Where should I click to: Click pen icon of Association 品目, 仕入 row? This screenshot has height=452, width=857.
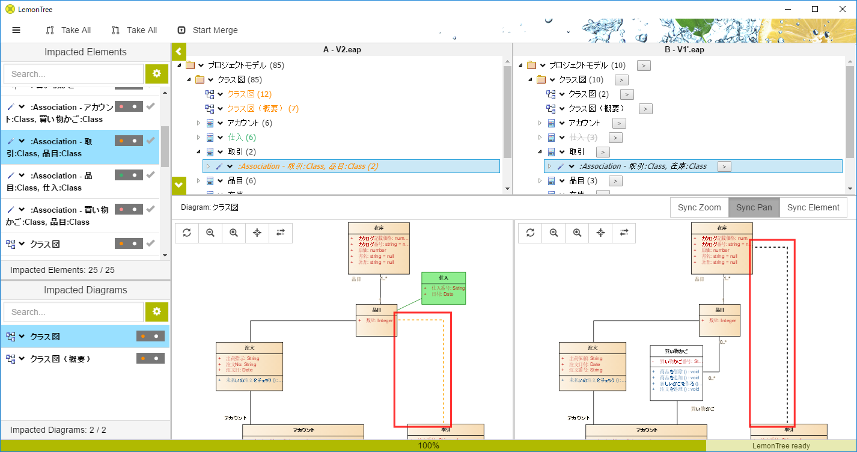10,176
